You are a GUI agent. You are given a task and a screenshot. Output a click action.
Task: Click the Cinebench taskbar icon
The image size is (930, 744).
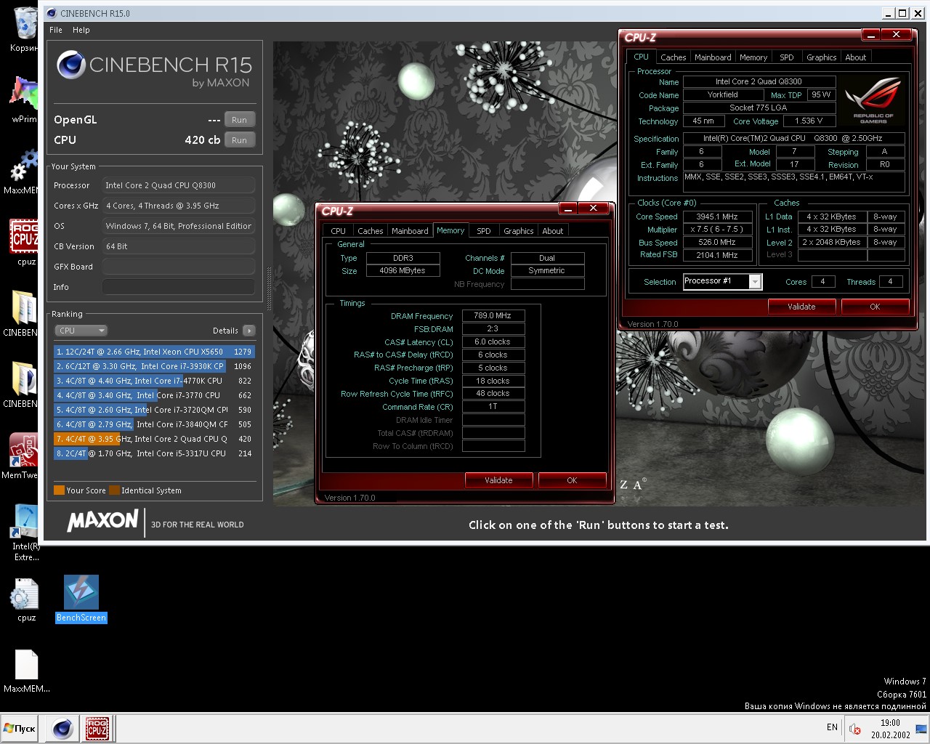pos(62,728)
